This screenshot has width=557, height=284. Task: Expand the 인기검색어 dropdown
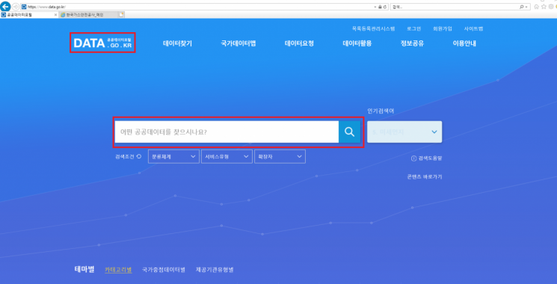tap(404, 132)
